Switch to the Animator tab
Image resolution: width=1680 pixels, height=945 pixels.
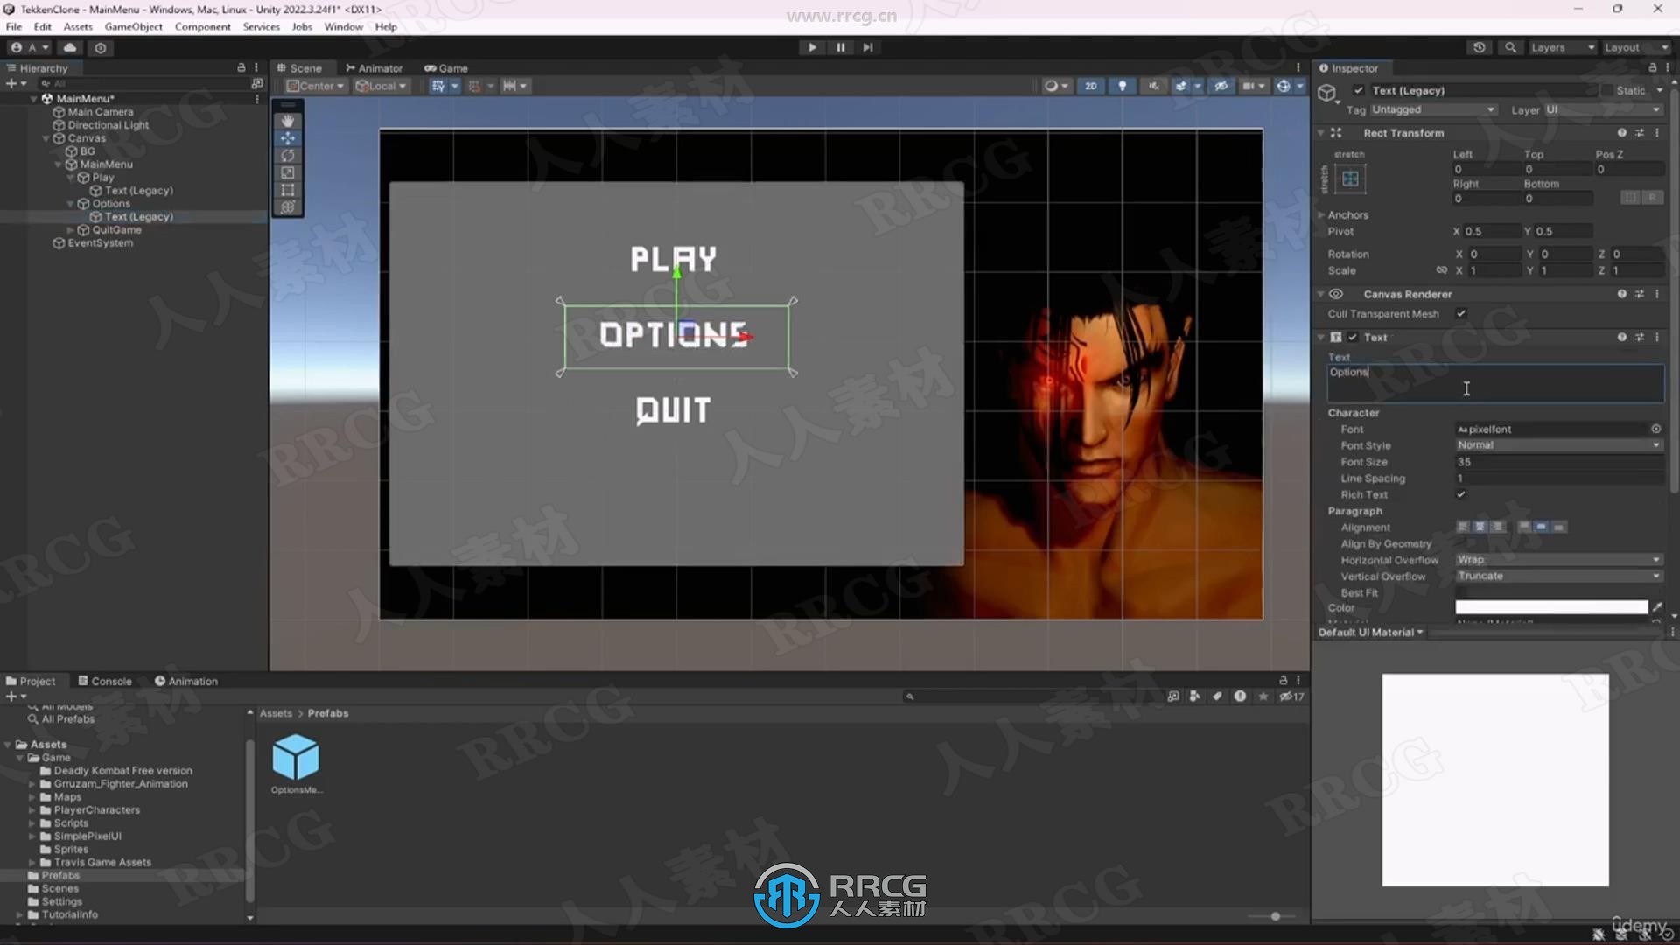(x=374, y=68)
